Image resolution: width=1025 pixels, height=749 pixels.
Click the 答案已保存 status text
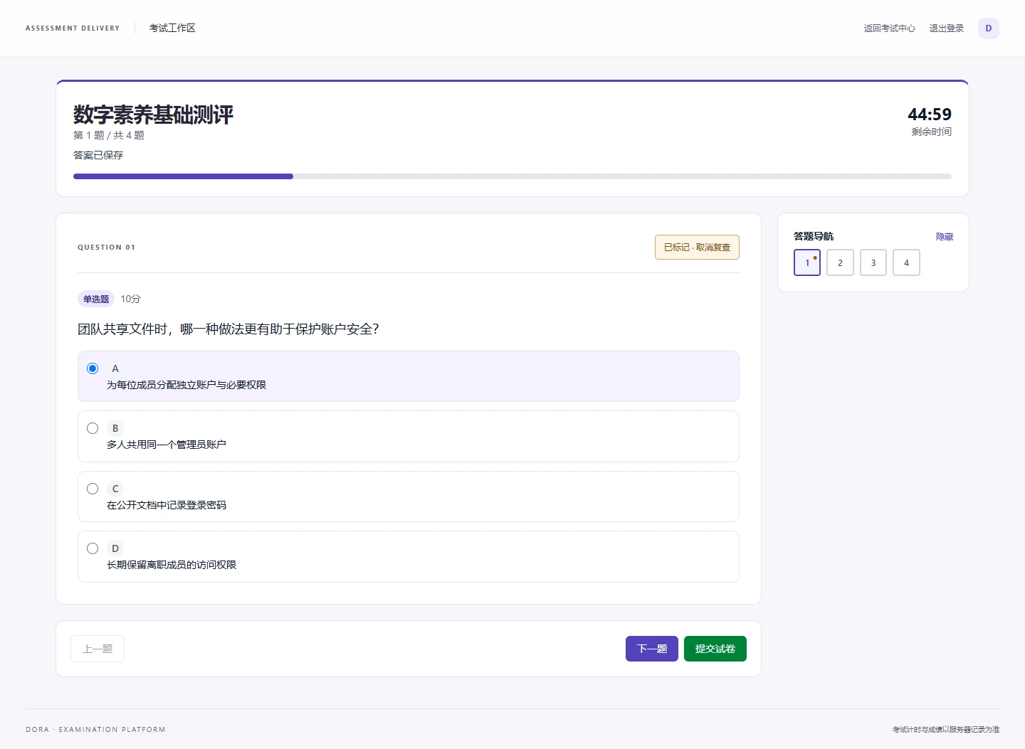(x=98, y=155)
